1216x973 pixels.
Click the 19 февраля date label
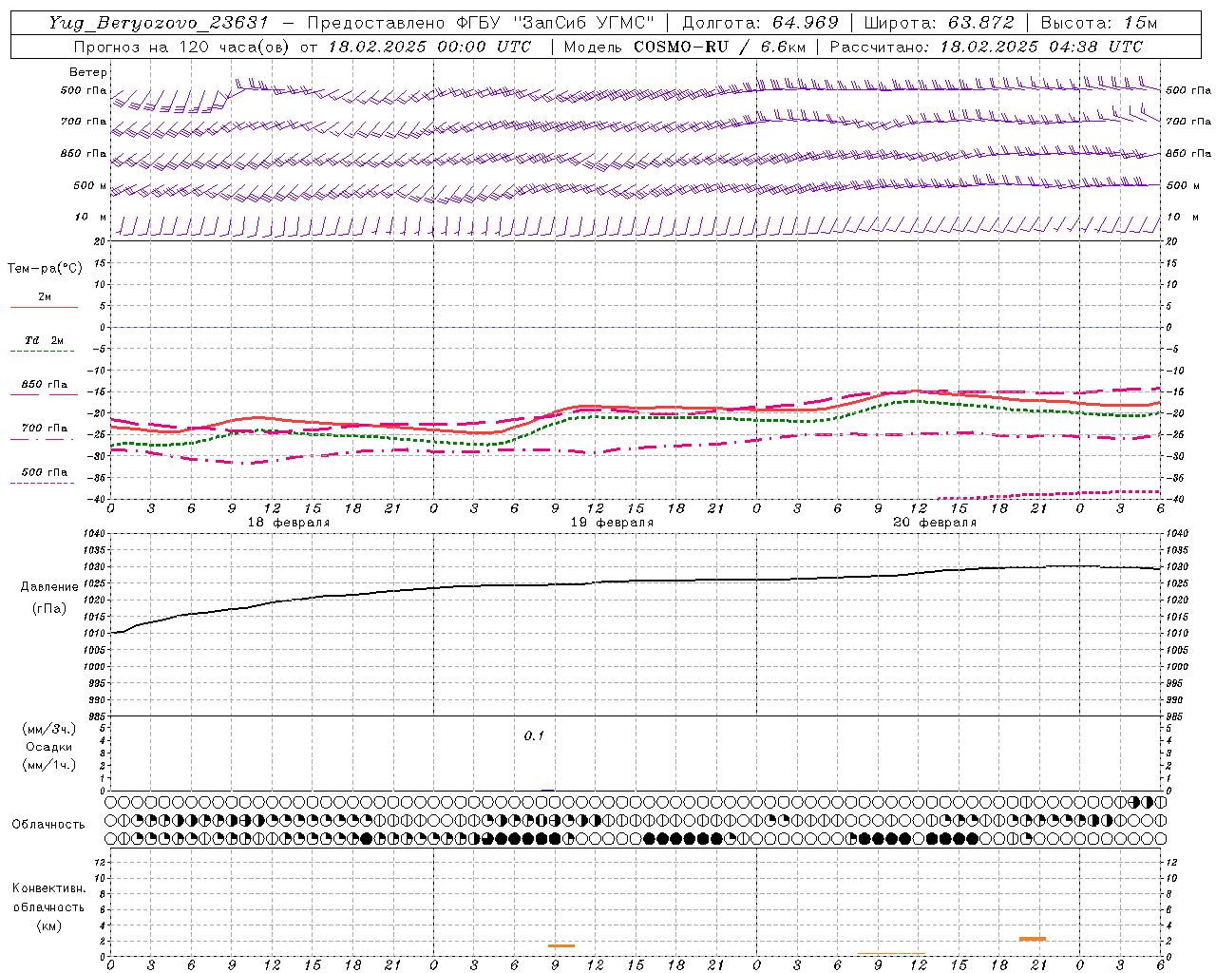tap(612, 523)
